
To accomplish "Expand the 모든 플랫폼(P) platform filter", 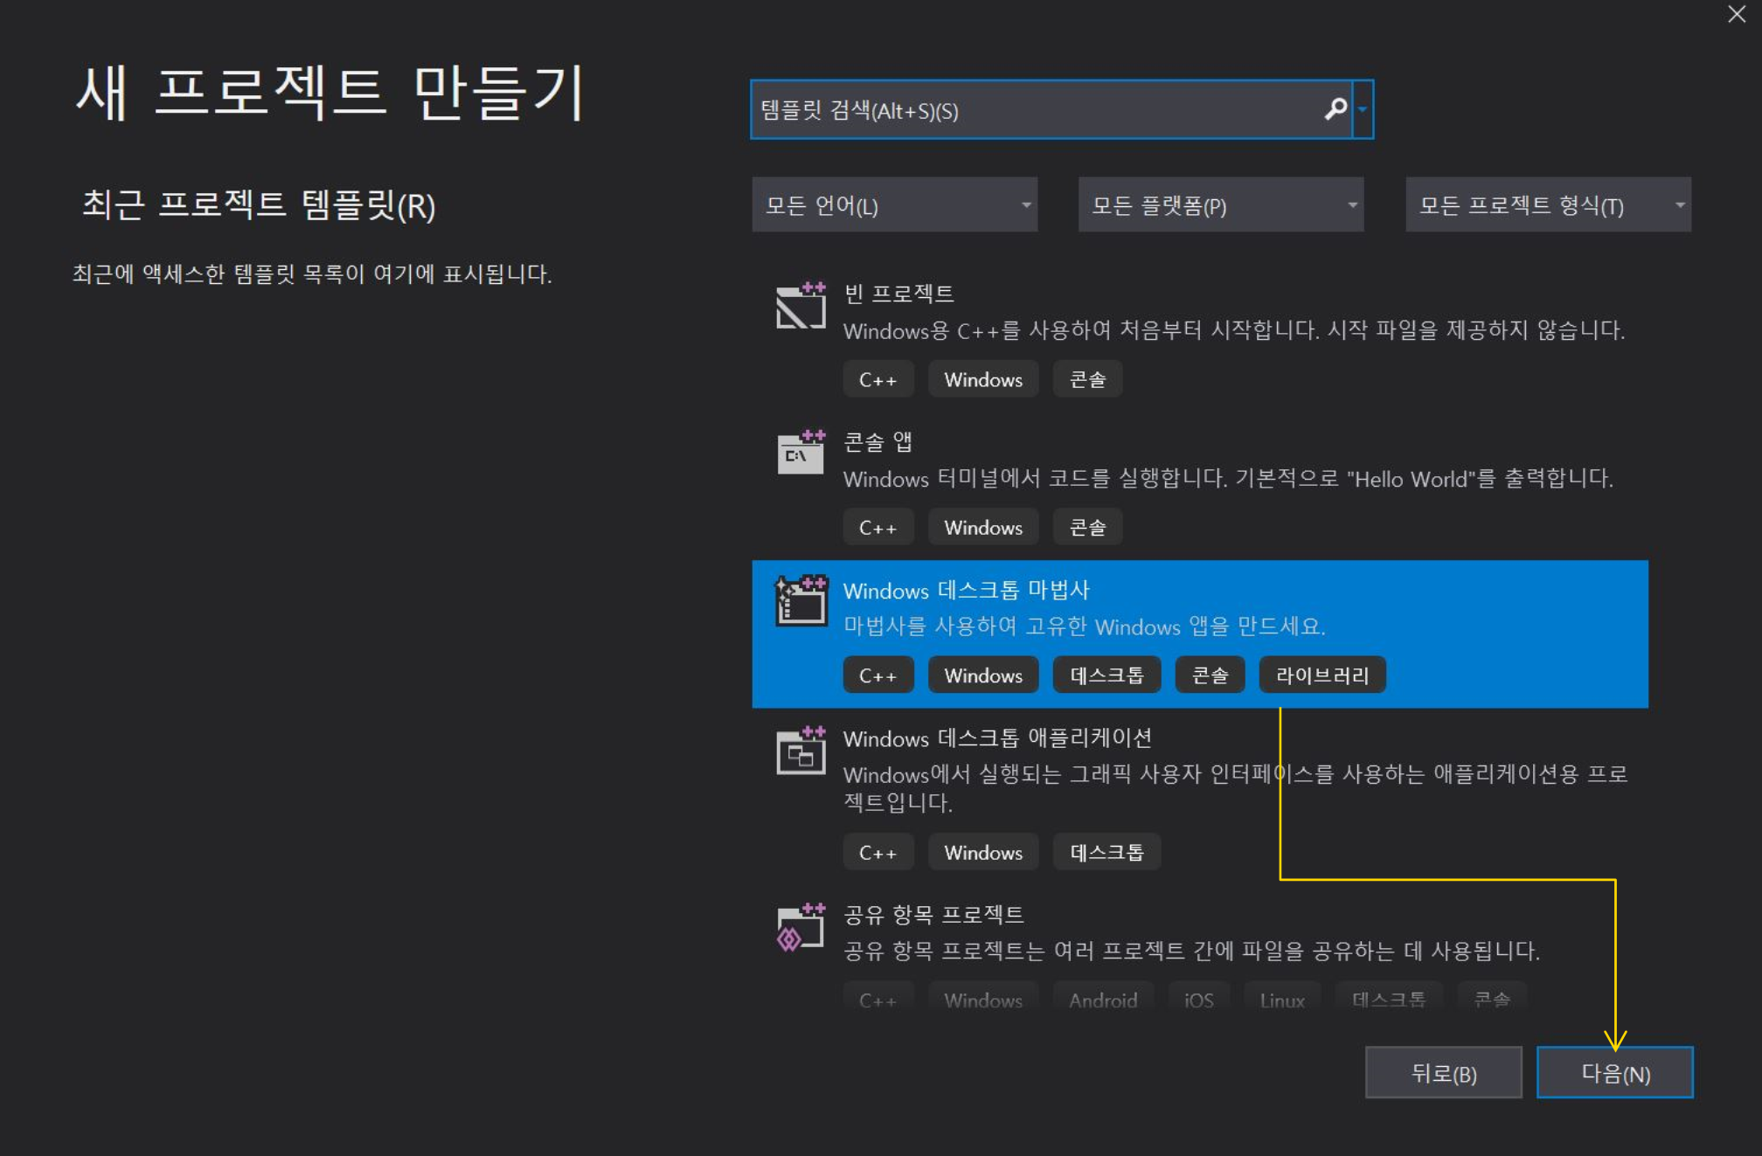I will pyautogui.click(x=1220, y=205).
